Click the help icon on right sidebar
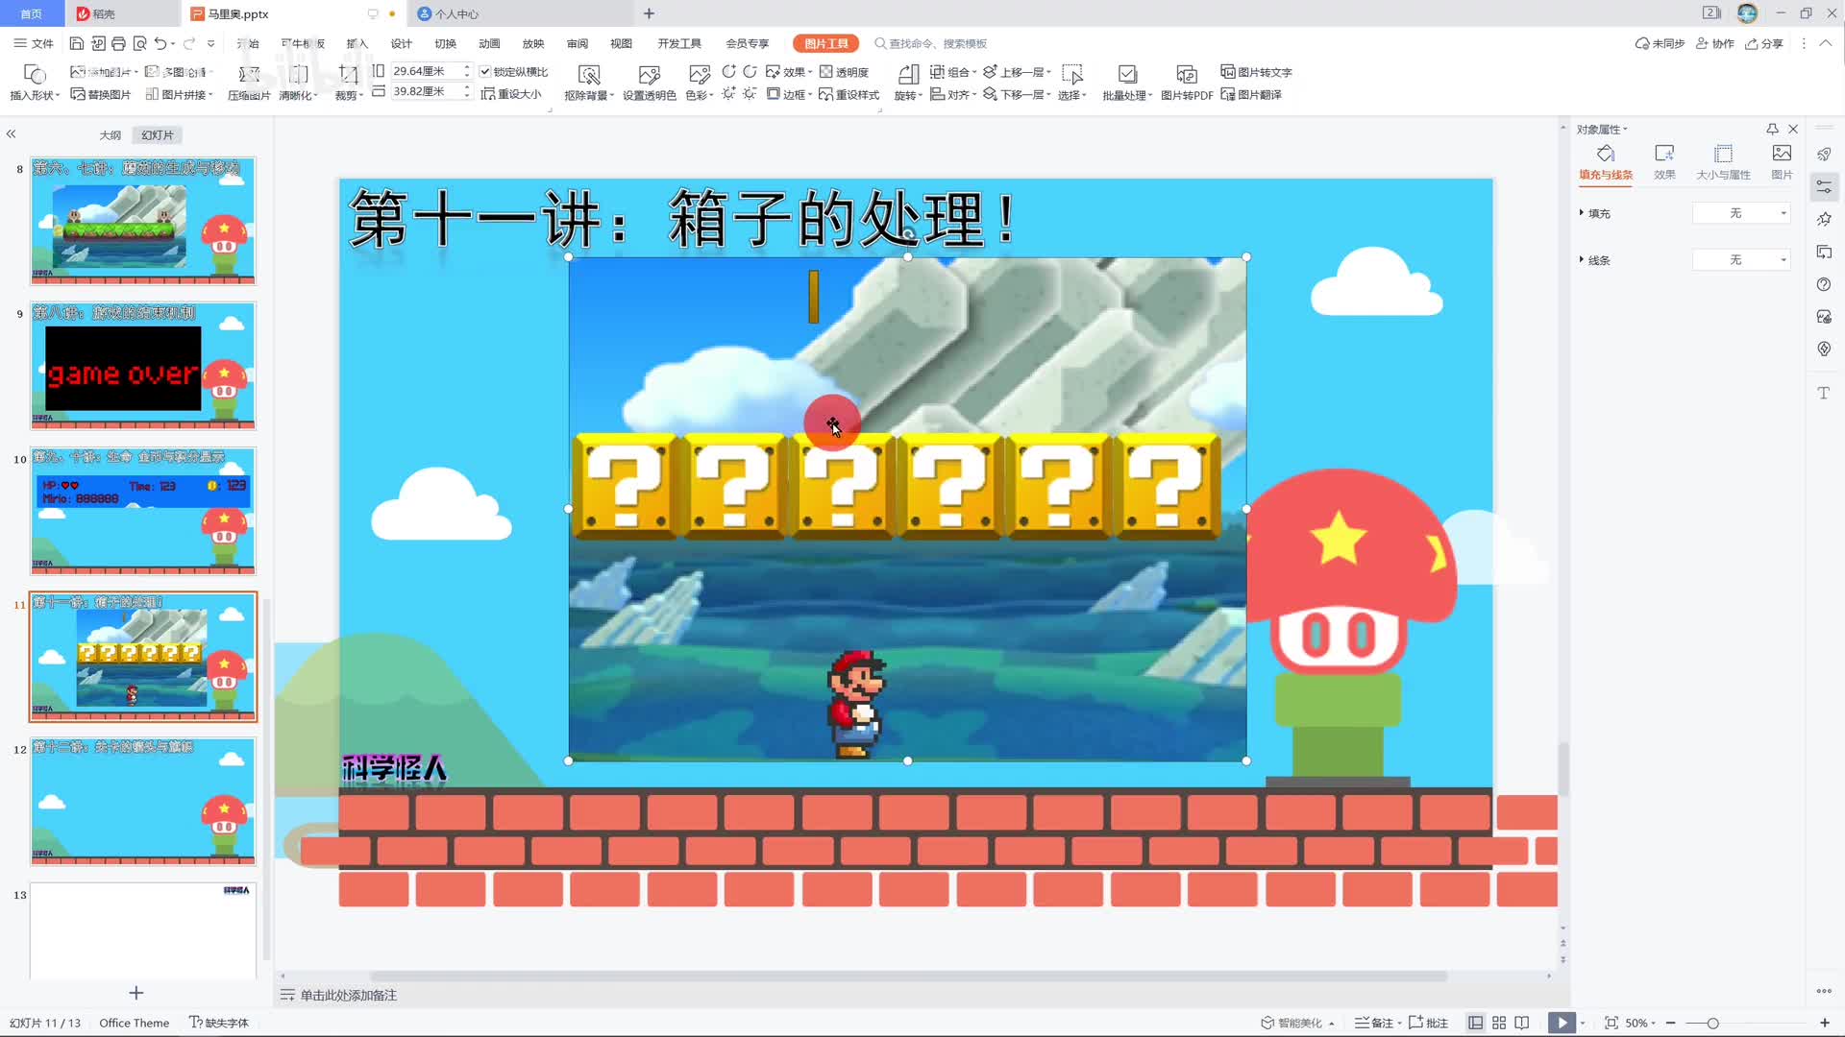1845x1037 pixels. (1824, 284)
